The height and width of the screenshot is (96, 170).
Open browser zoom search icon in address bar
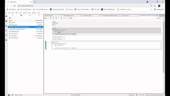pyautogui.click(x=151, y=6)
